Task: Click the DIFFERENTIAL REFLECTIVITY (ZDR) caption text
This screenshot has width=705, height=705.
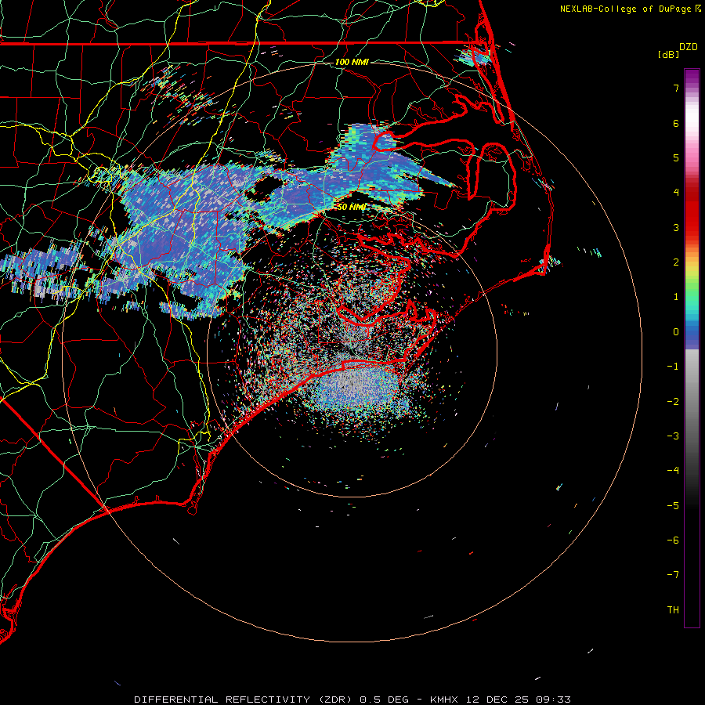Action: tap(244, 700)
